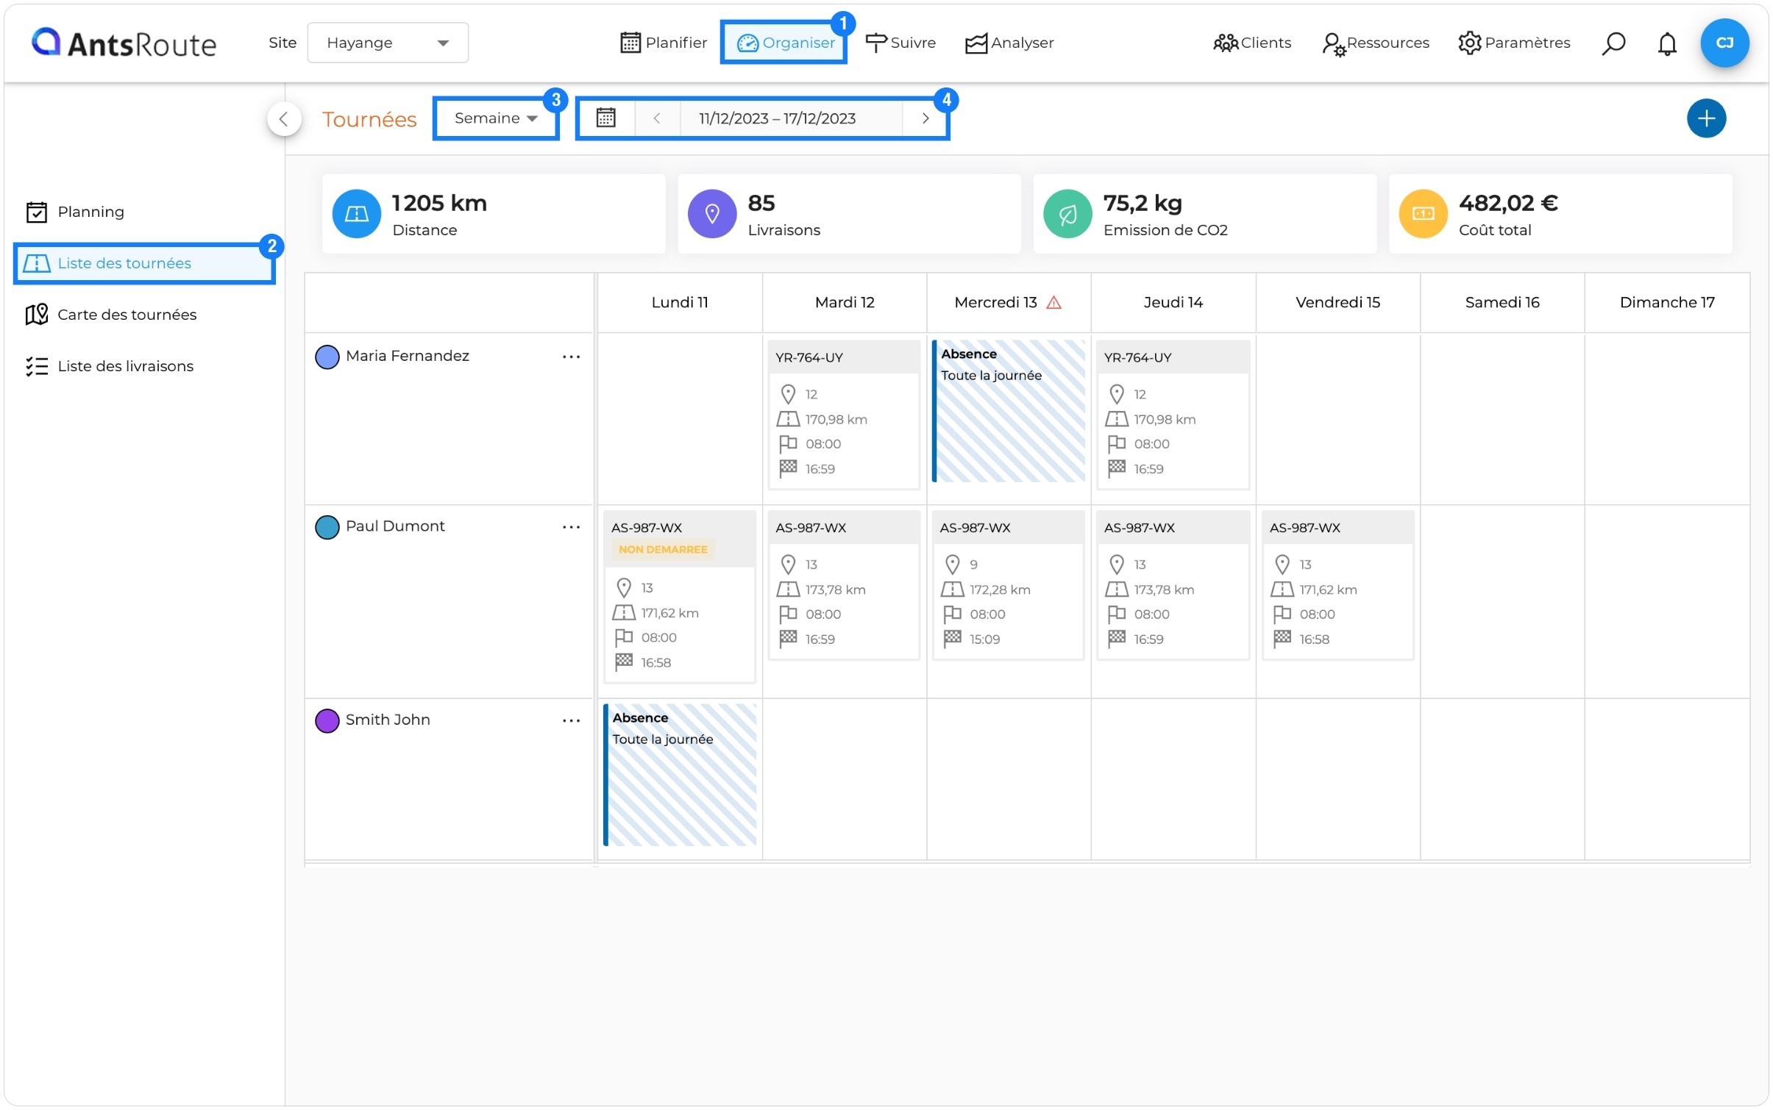The image size is (1773, 1110).
Task: Open Paul's Vendredi 15 AS-987-WX route
Action: coord(1337,585)
